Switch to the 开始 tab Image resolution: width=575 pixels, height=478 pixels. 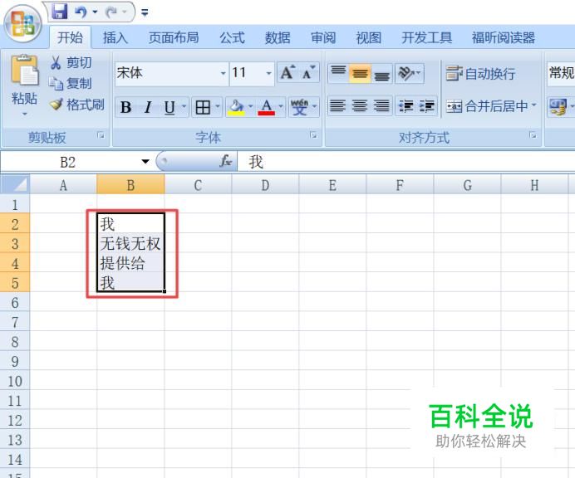(70, 37)
